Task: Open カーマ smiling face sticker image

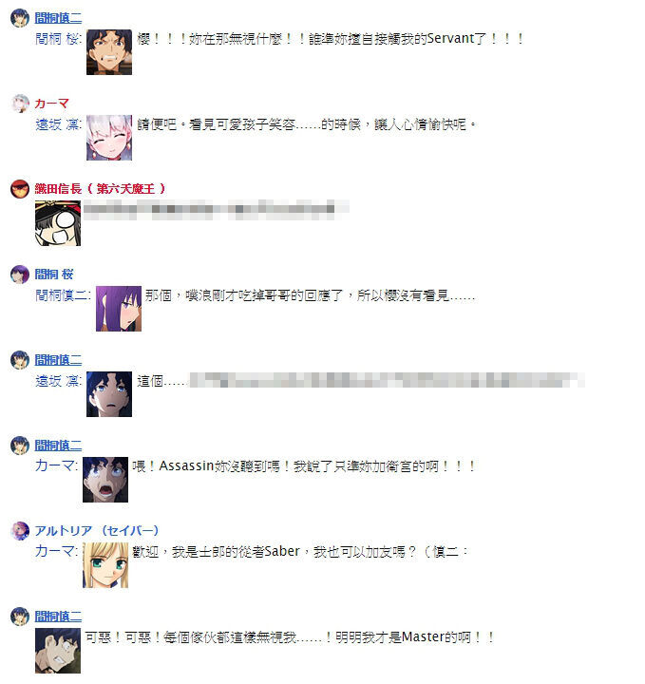Action: (x=109, y=138)
